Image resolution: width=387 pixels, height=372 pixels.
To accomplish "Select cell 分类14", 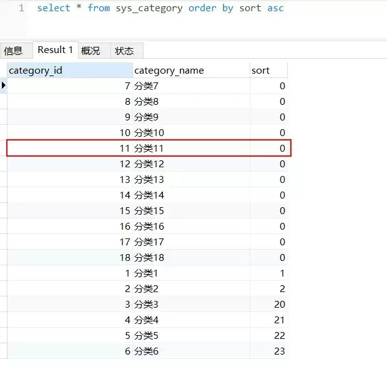I will point(191,195).
